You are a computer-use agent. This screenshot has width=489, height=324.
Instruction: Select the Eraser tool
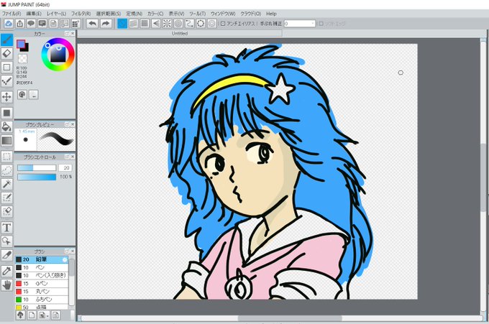click(7, 54)
